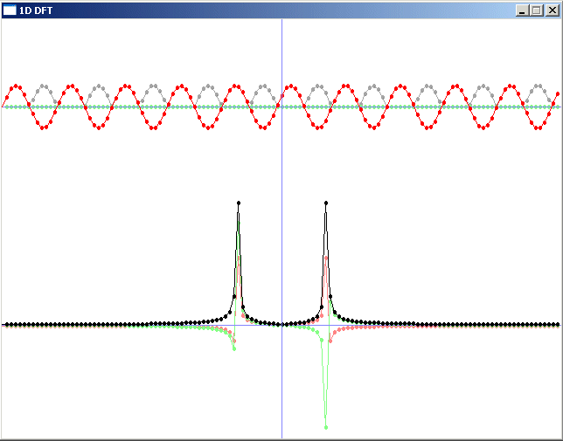The width and height of the screenshot is (563, 441).
Task: Click the red sine trough just left of center line
Action: [x=263, y=127]
